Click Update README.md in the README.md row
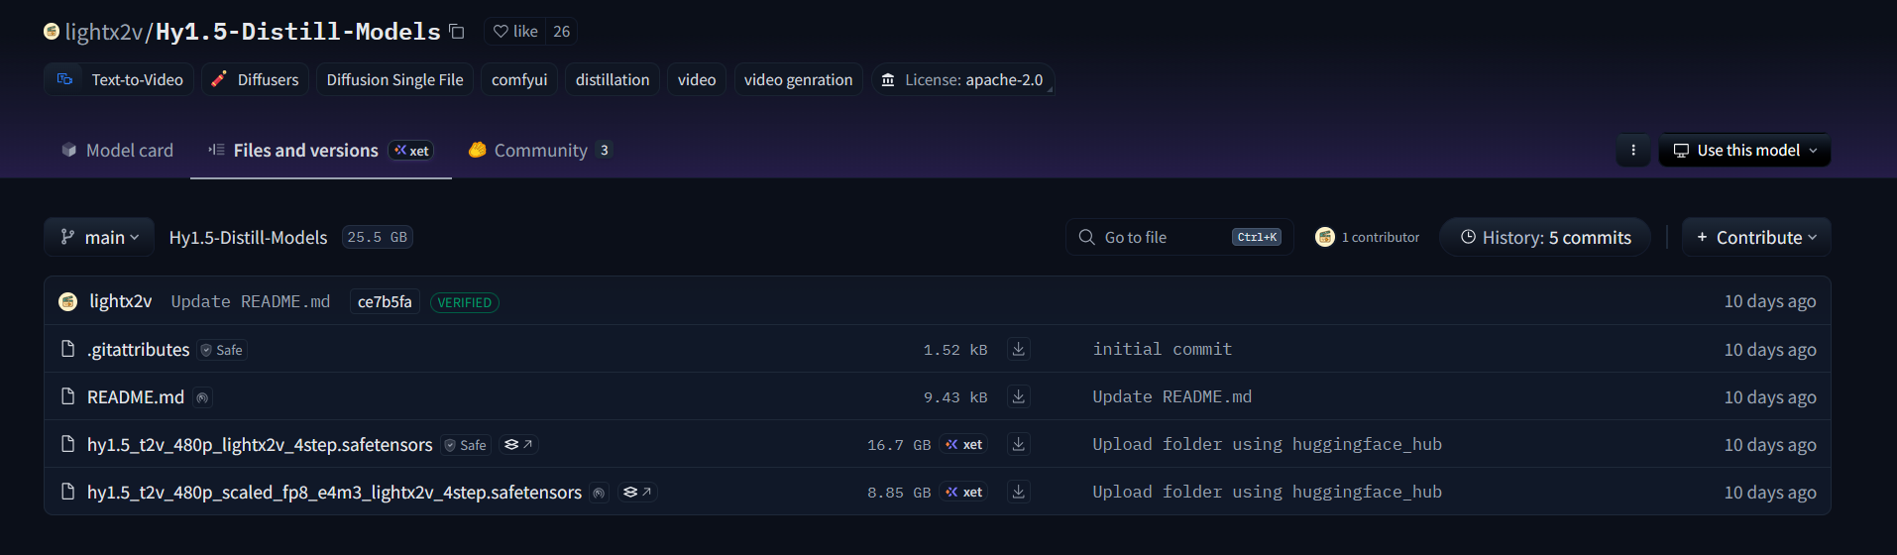Screen dimensions: 1897x555 point(1172,396)
